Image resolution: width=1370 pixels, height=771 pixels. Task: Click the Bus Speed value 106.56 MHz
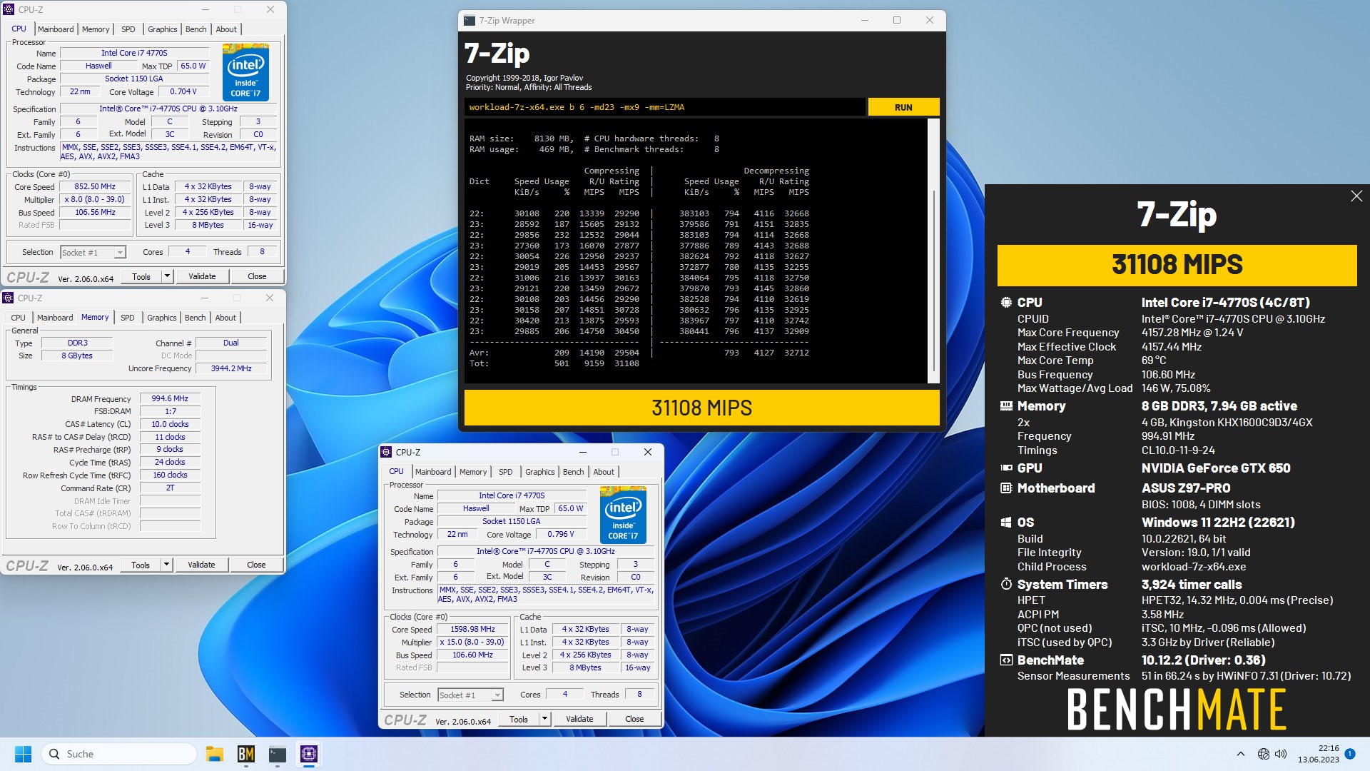(x=95, y=212)
